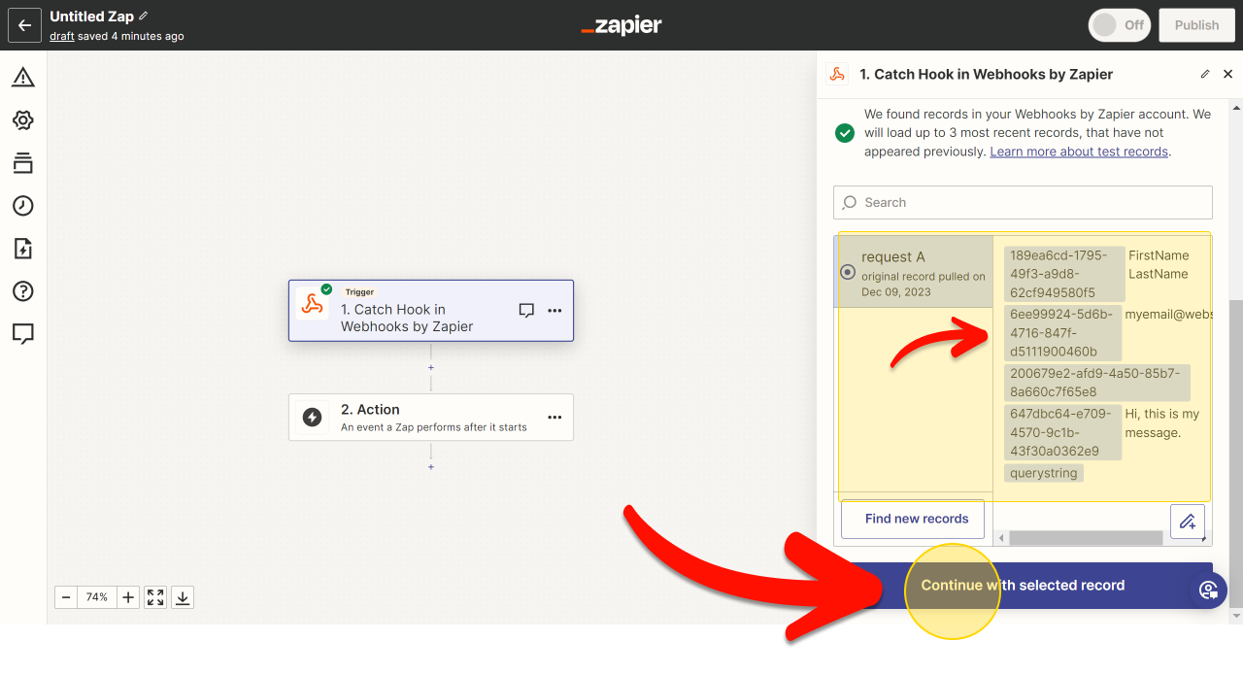
Task: Open Zap settings gear in left sidebar
Action: coord(23,120)
